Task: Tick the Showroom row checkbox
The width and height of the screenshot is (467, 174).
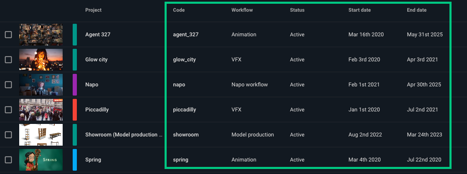Action: (8, 135)
